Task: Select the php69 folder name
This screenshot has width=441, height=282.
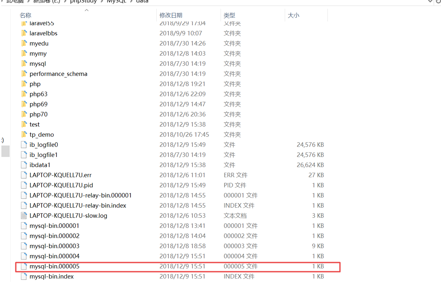Action: [38, 104]
